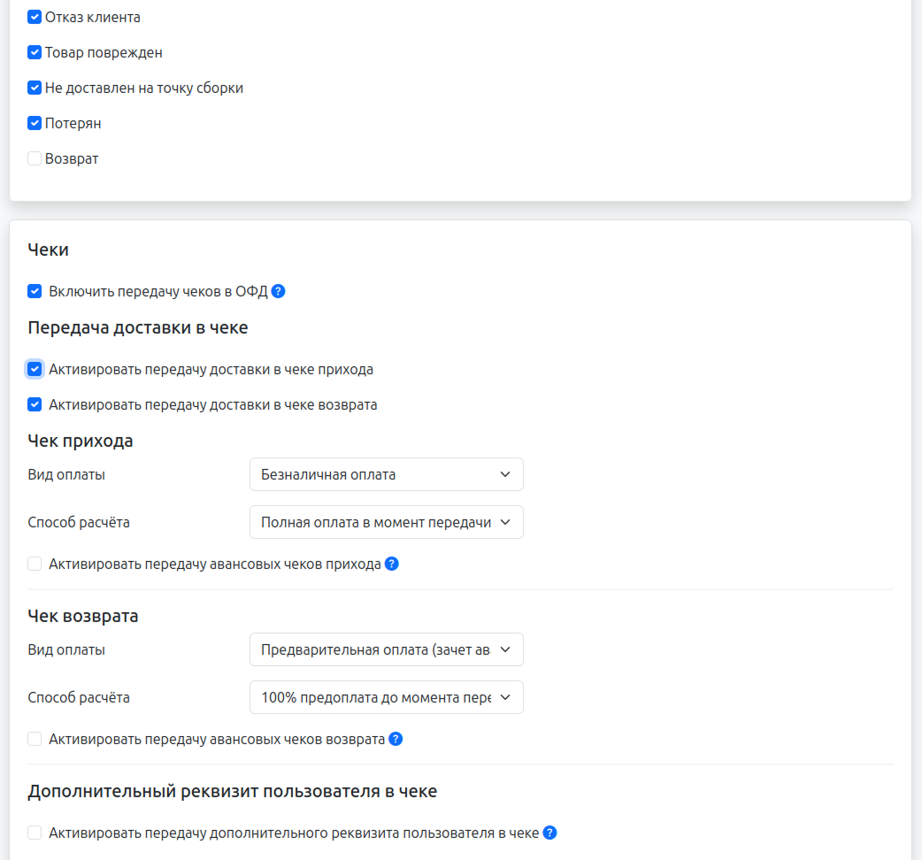
Task: Enable передачу дополнительного реквизита пользователя
Action: tap(35, 833)
